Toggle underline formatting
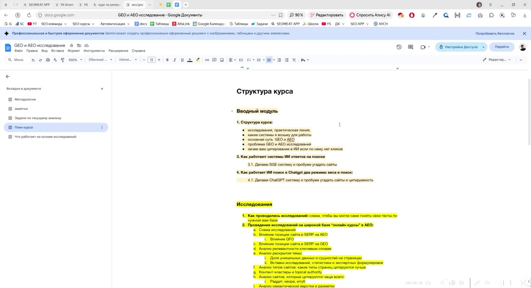Image resolution: width=531 pixels, height=288 pixels. coord(182,60)
